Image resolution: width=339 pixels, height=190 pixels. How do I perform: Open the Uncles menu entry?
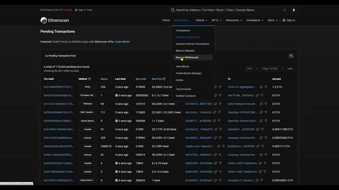tap(180, 80)
